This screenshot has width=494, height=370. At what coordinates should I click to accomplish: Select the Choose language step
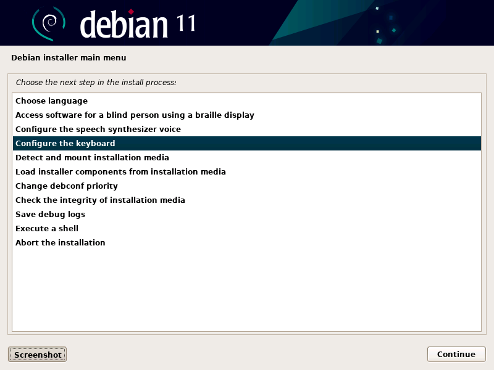click(x=246, y=101)
